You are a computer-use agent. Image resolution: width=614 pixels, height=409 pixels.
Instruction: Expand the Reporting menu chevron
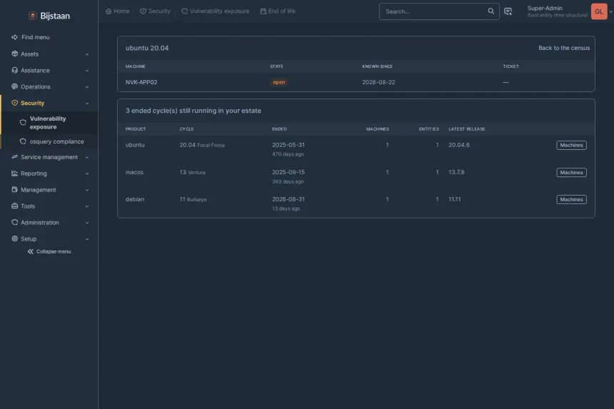tap(87, 173)
